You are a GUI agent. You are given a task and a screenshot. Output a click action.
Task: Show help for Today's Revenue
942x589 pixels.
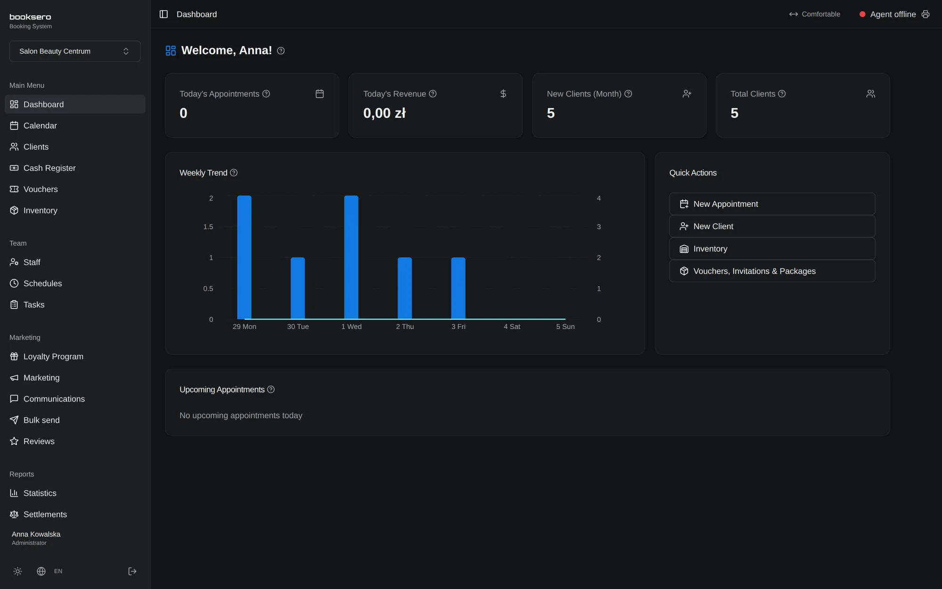click(x=433, y=94)
